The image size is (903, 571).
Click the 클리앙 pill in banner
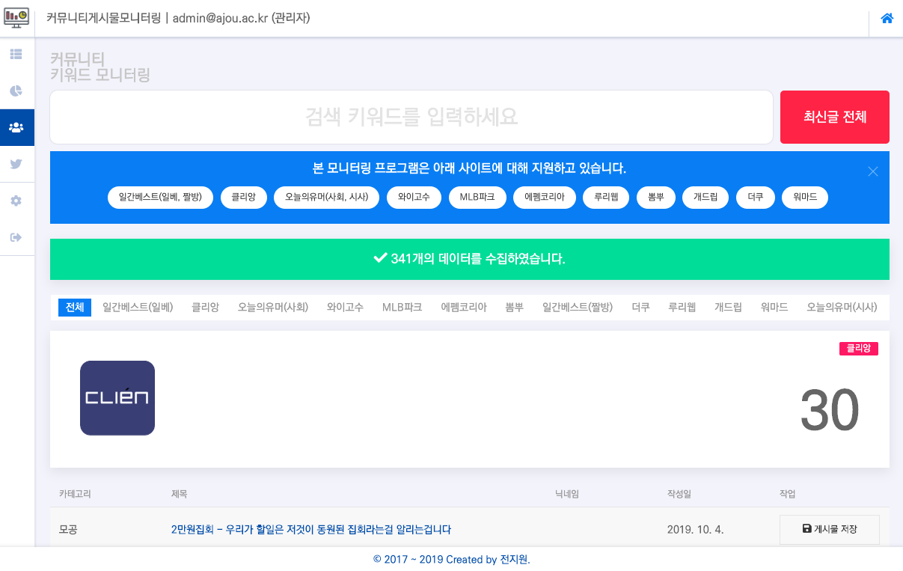[244, 198]
